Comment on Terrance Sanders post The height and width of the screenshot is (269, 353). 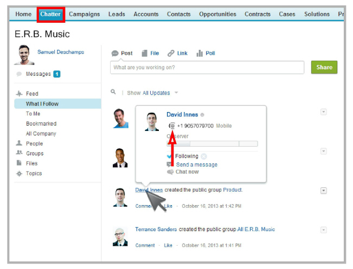tap(145, 245)
